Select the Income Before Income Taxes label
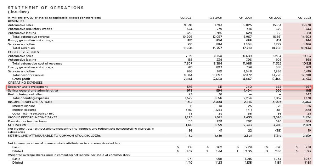Screen dimensions: 316x166 32,117
